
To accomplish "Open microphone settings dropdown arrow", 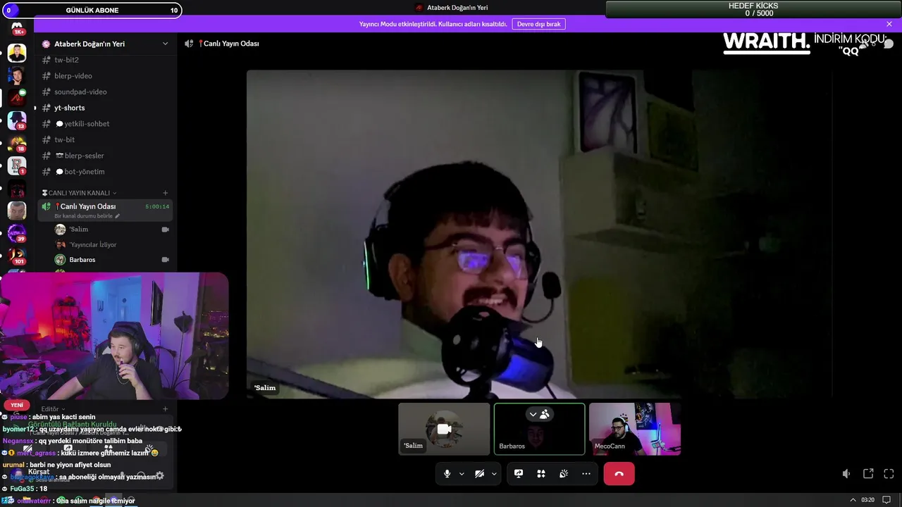I will [462, 474].
